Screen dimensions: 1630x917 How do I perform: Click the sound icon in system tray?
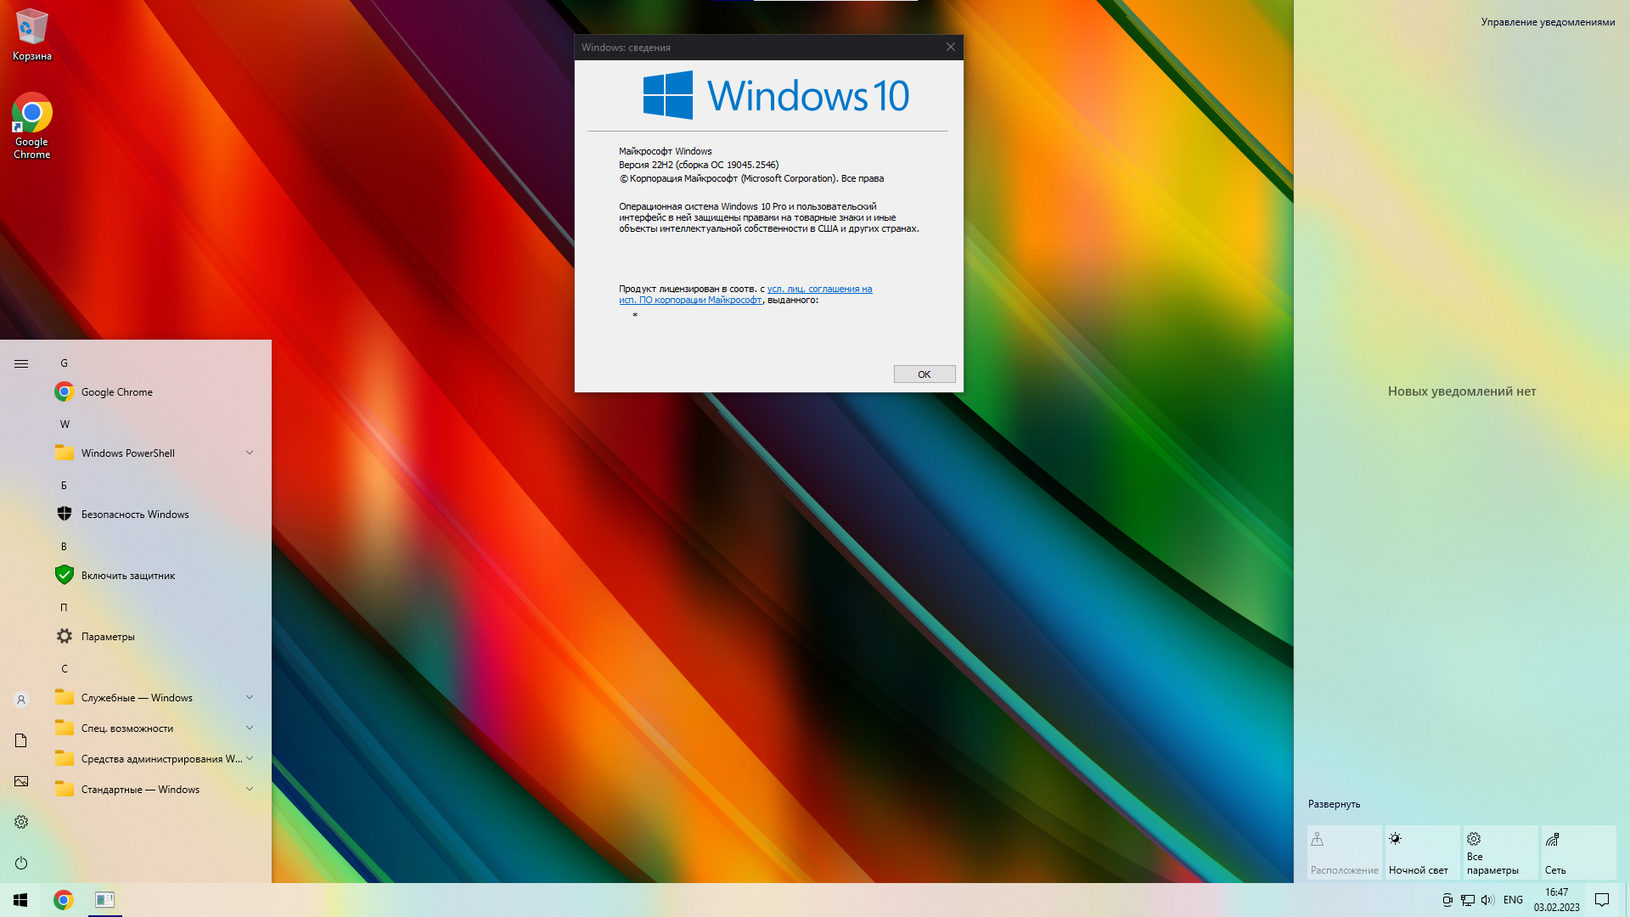(1488, 899)
